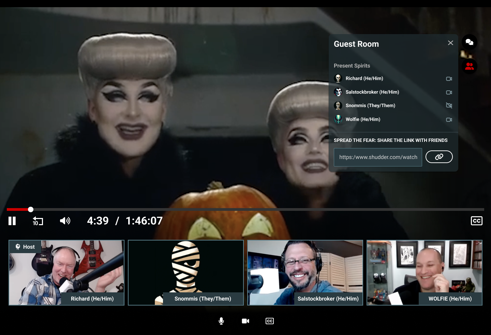Select Salstockbroker's webcam tile
Viewport: 491px width, 335px height.
point(305,273)
